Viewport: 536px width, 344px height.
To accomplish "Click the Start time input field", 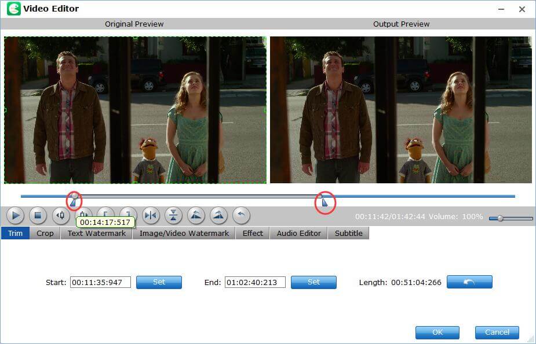I will (x=100, y=282).
